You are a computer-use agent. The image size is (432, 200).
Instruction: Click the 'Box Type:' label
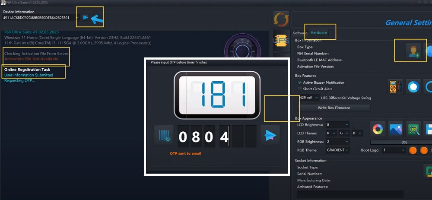(305, 47)
